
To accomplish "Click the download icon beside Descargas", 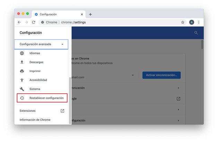I will [x=22, y=62].
